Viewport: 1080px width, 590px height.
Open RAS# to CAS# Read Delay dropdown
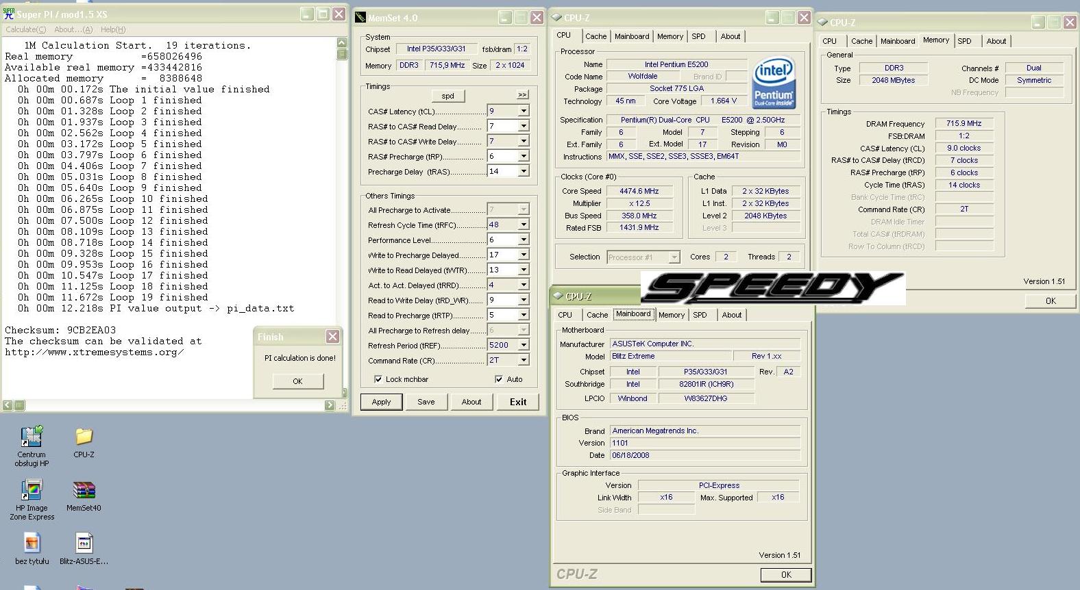coord(524,126)
